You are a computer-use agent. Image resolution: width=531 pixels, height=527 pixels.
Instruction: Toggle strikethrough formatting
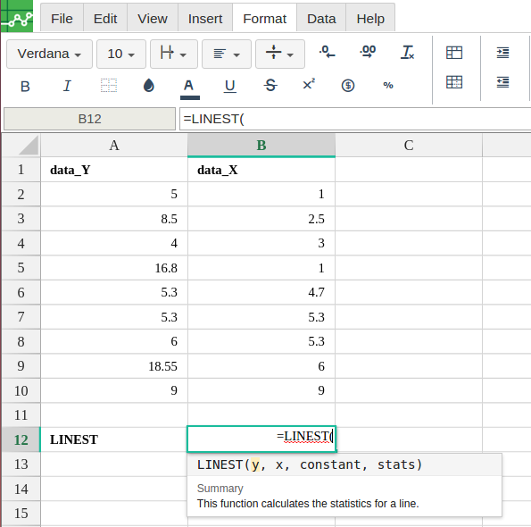click(270, 86)
